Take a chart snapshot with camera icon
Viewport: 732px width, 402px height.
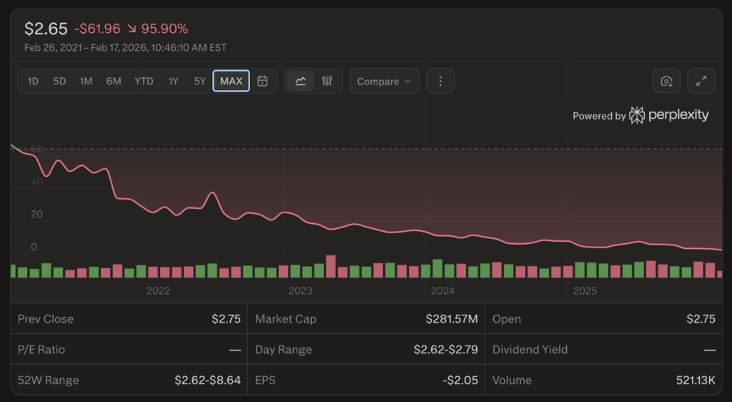coord(666,82)
